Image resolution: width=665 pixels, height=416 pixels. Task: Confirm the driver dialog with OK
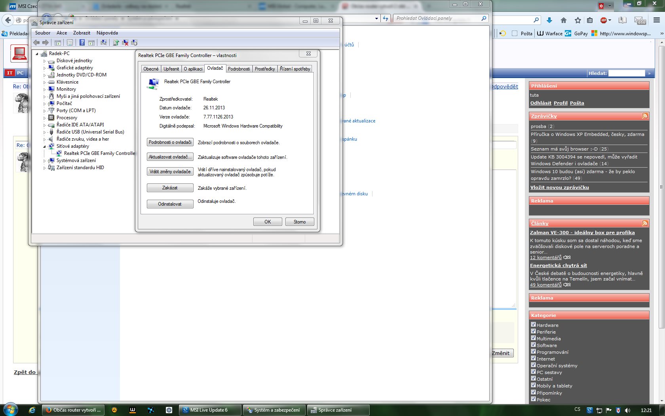(x=268, y=222)
